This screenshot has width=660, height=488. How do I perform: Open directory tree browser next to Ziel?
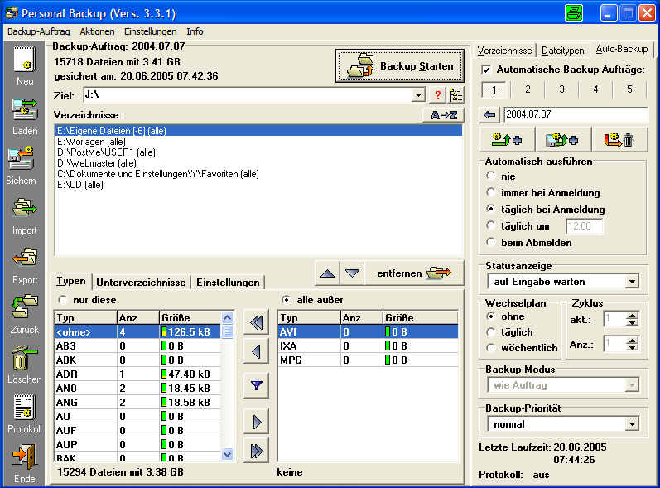(x=455, y=95)
